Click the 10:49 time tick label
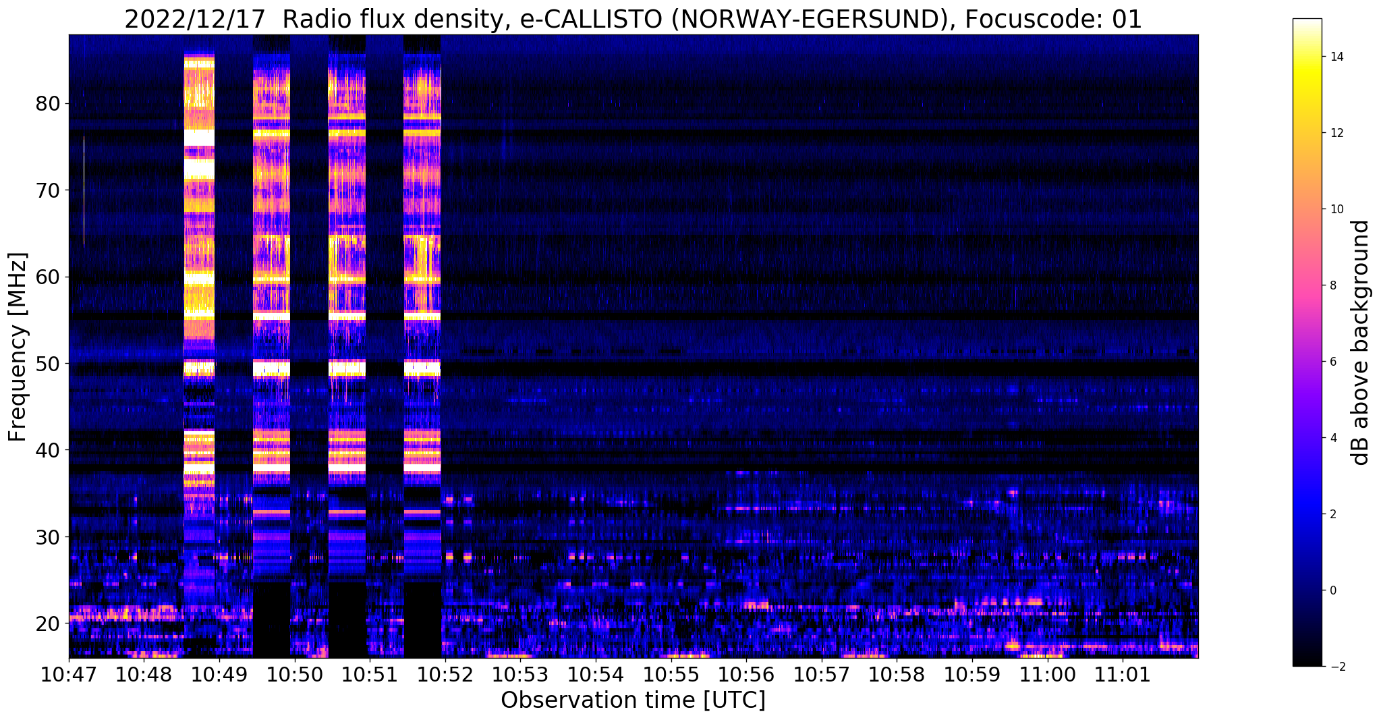The width and height of the screenshot is (1381, 720). pos(219,673)
